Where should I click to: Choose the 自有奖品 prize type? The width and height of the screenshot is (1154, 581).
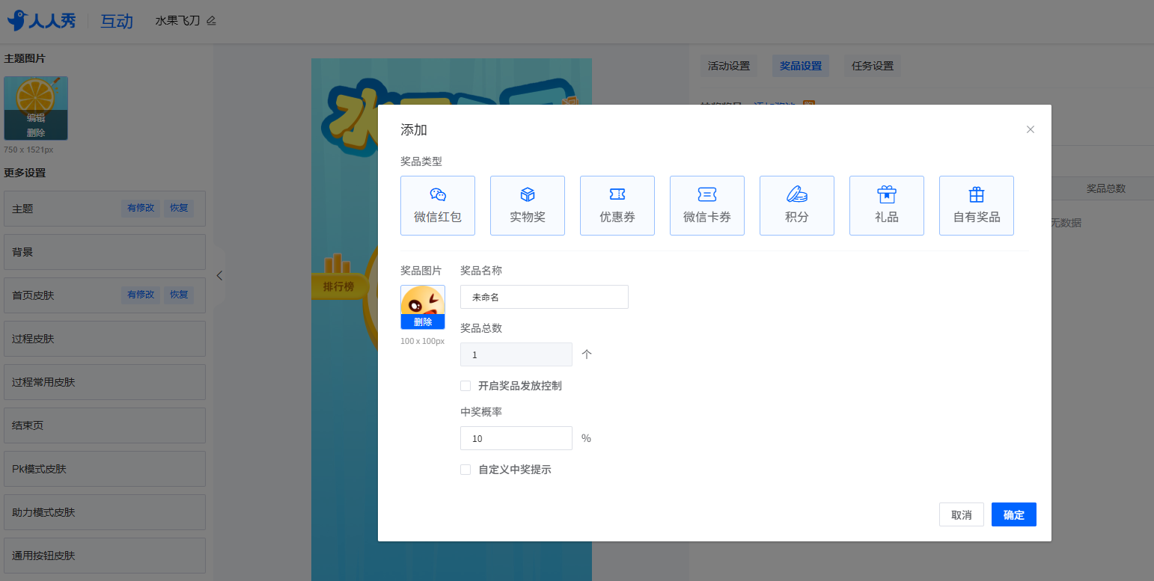(977, 206)
